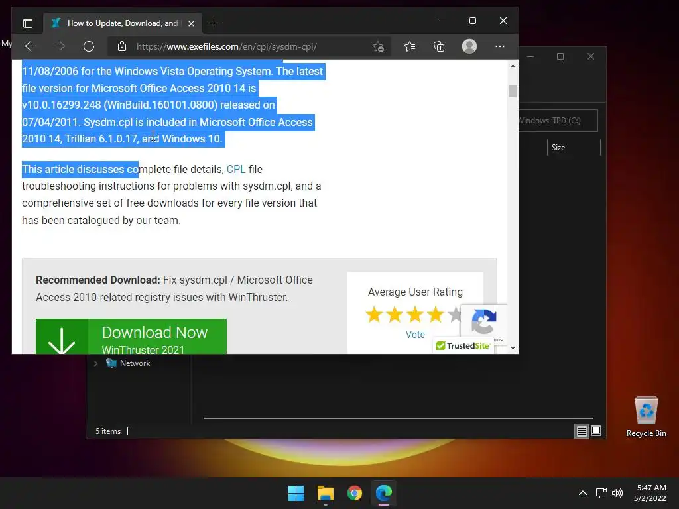Image resolution: width=679 pixels, height=509 pixels.
Task: Follow the CPL link in the article
Action: coord(236,169)
